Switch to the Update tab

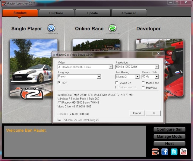click(x=93, y=13)
